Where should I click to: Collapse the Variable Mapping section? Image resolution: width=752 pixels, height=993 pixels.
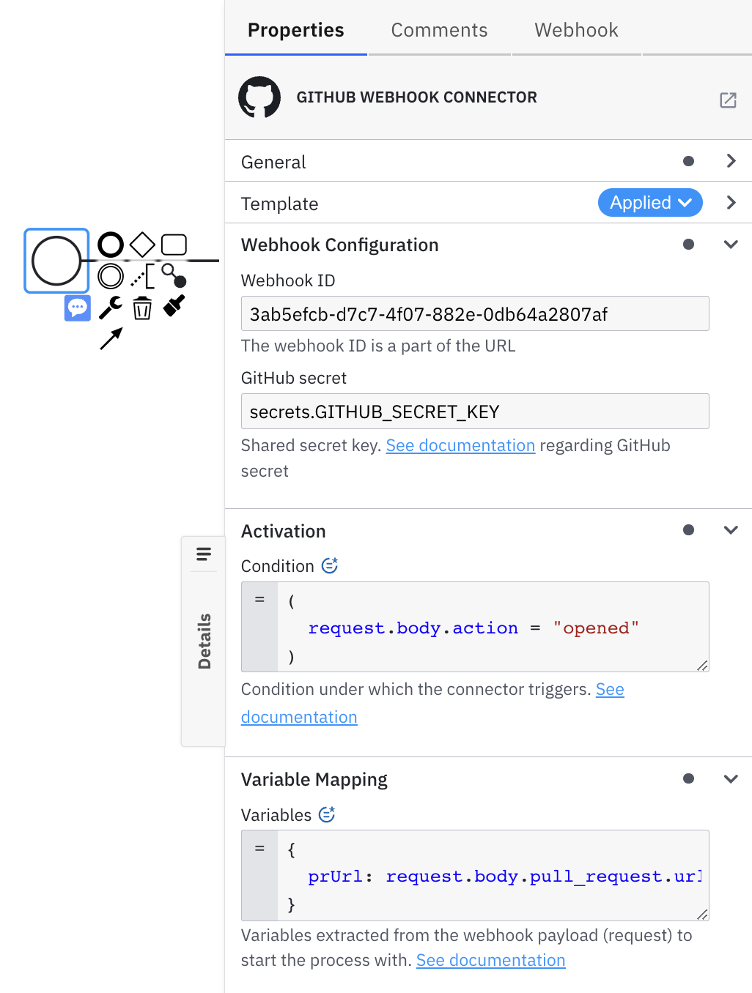(730, 778)
